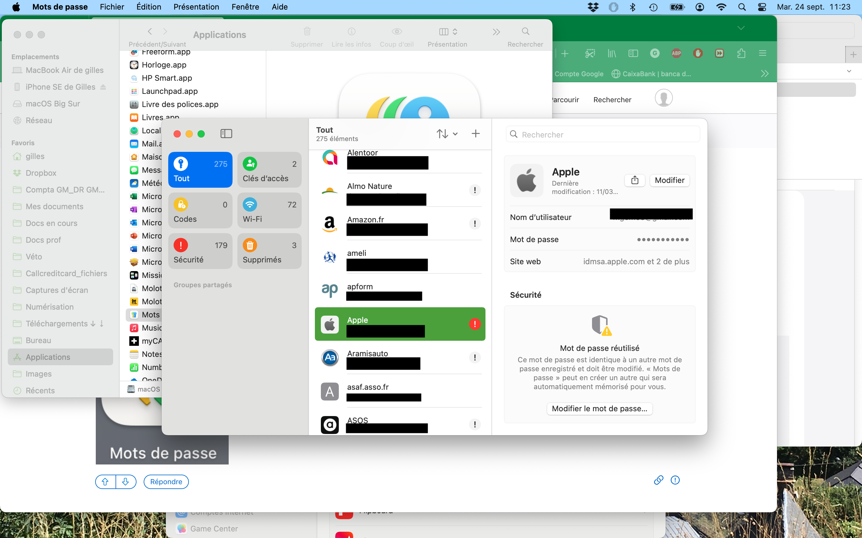Screen dimensions: 862x538
Task: Select the Clés d'accès category tile
Action: (269, 170)
